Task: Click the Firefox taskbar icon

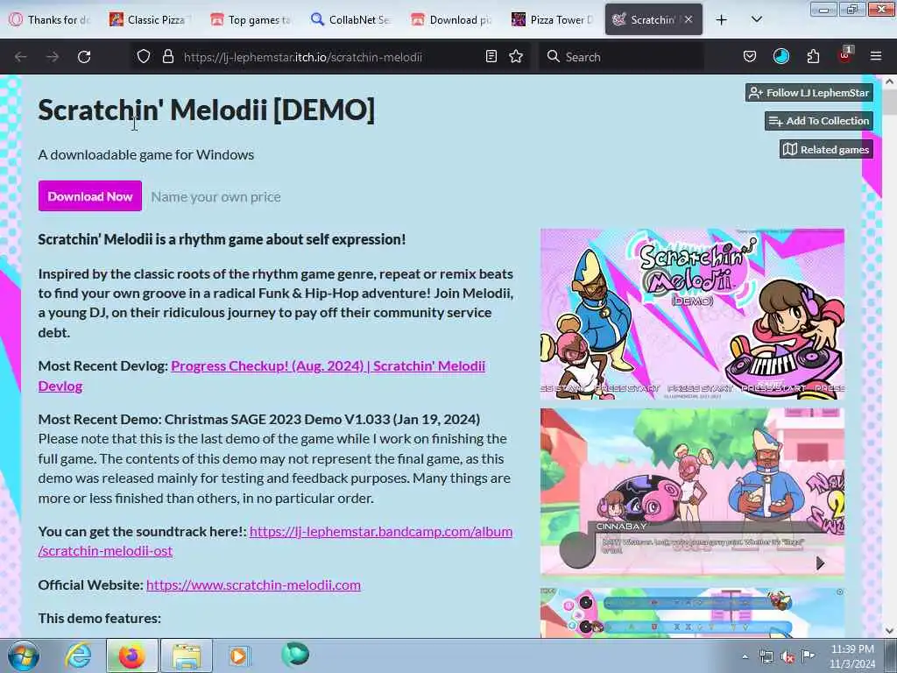Action: tap(131, 655)
